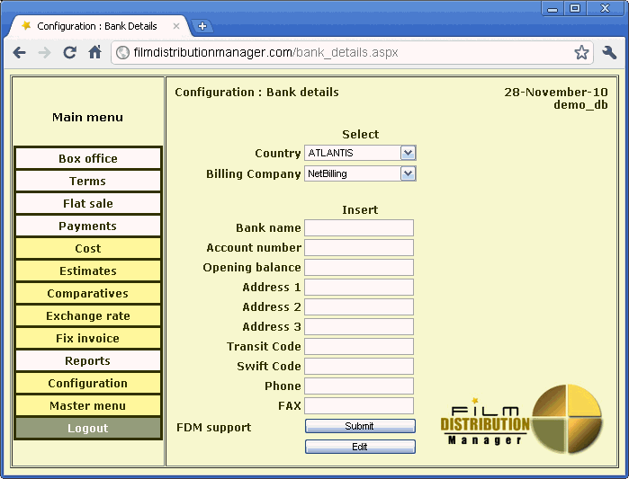This screenshot has width=629, height=479.
Task: Bookmark page with the star icon
Action: pyautogui.click(x=582, y=53)
